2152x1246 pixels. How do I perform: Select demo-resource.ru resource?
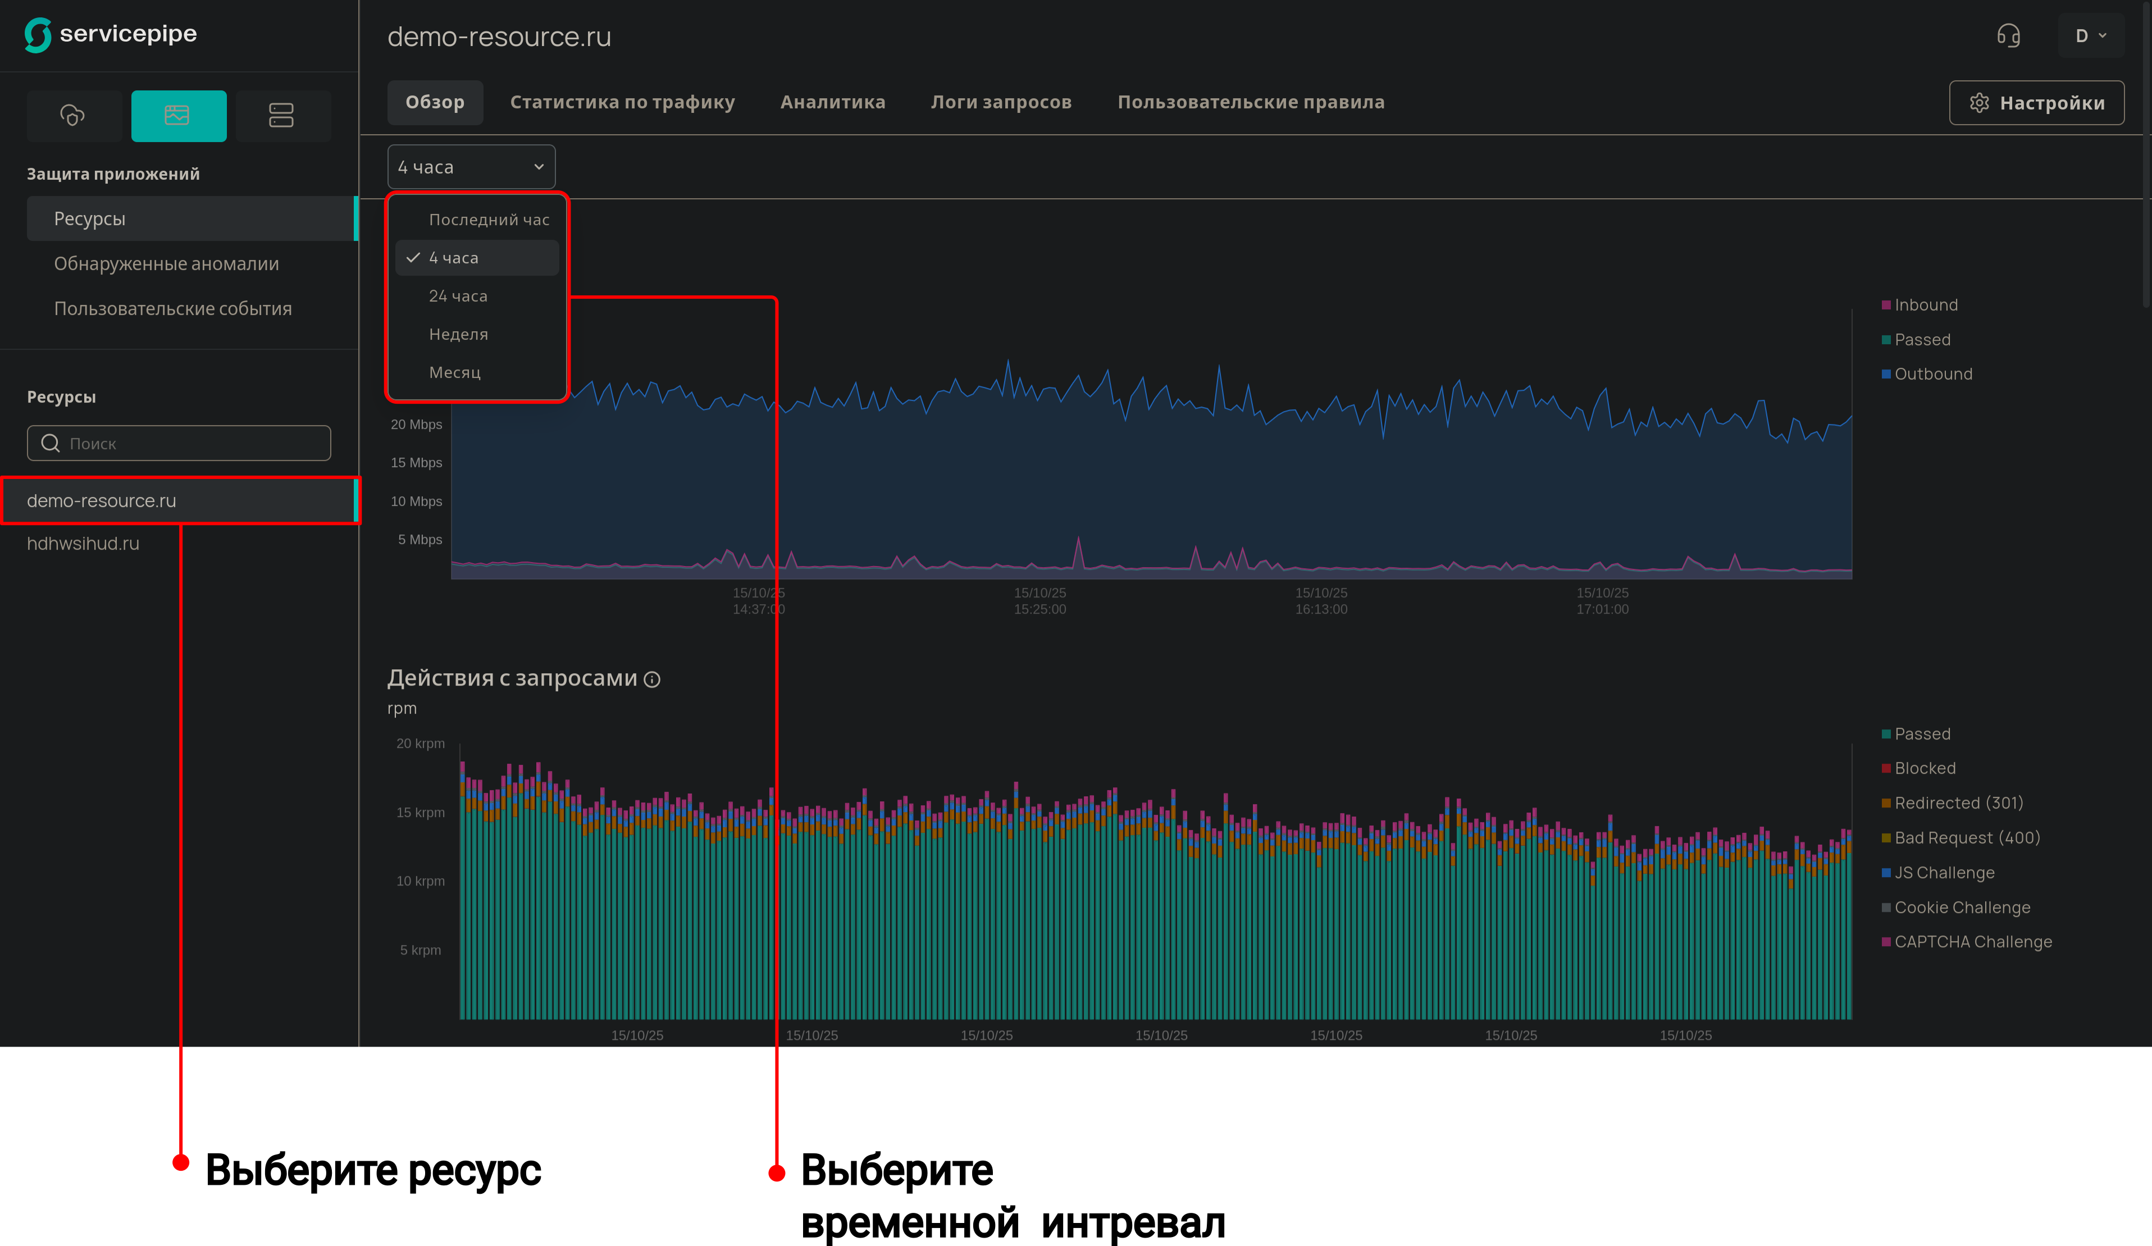tap(179, 500)
